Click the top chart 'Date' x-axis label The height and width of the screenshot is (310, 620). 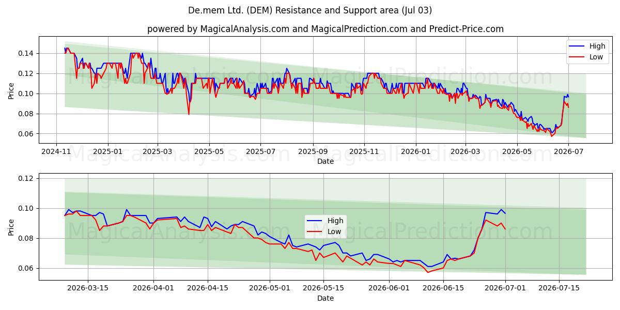click(326, 161)
